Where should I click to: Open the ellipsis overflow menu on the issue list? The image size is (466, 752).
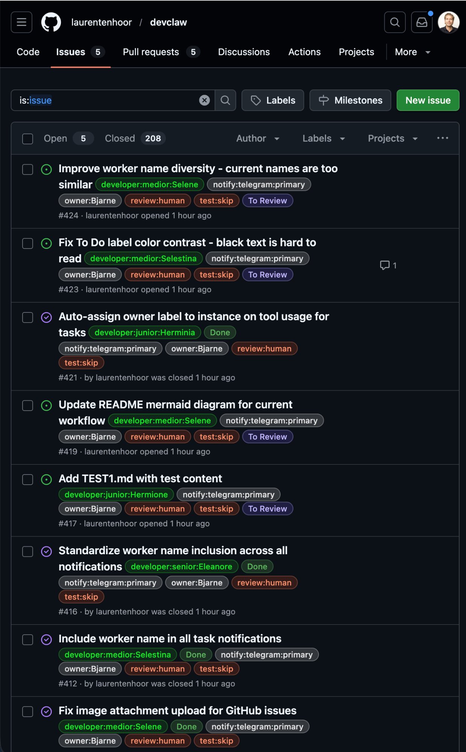coord(442,138)
